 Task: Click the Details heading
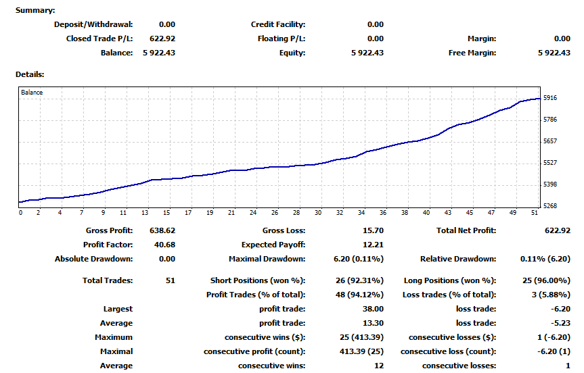click(x=30, y=74)
